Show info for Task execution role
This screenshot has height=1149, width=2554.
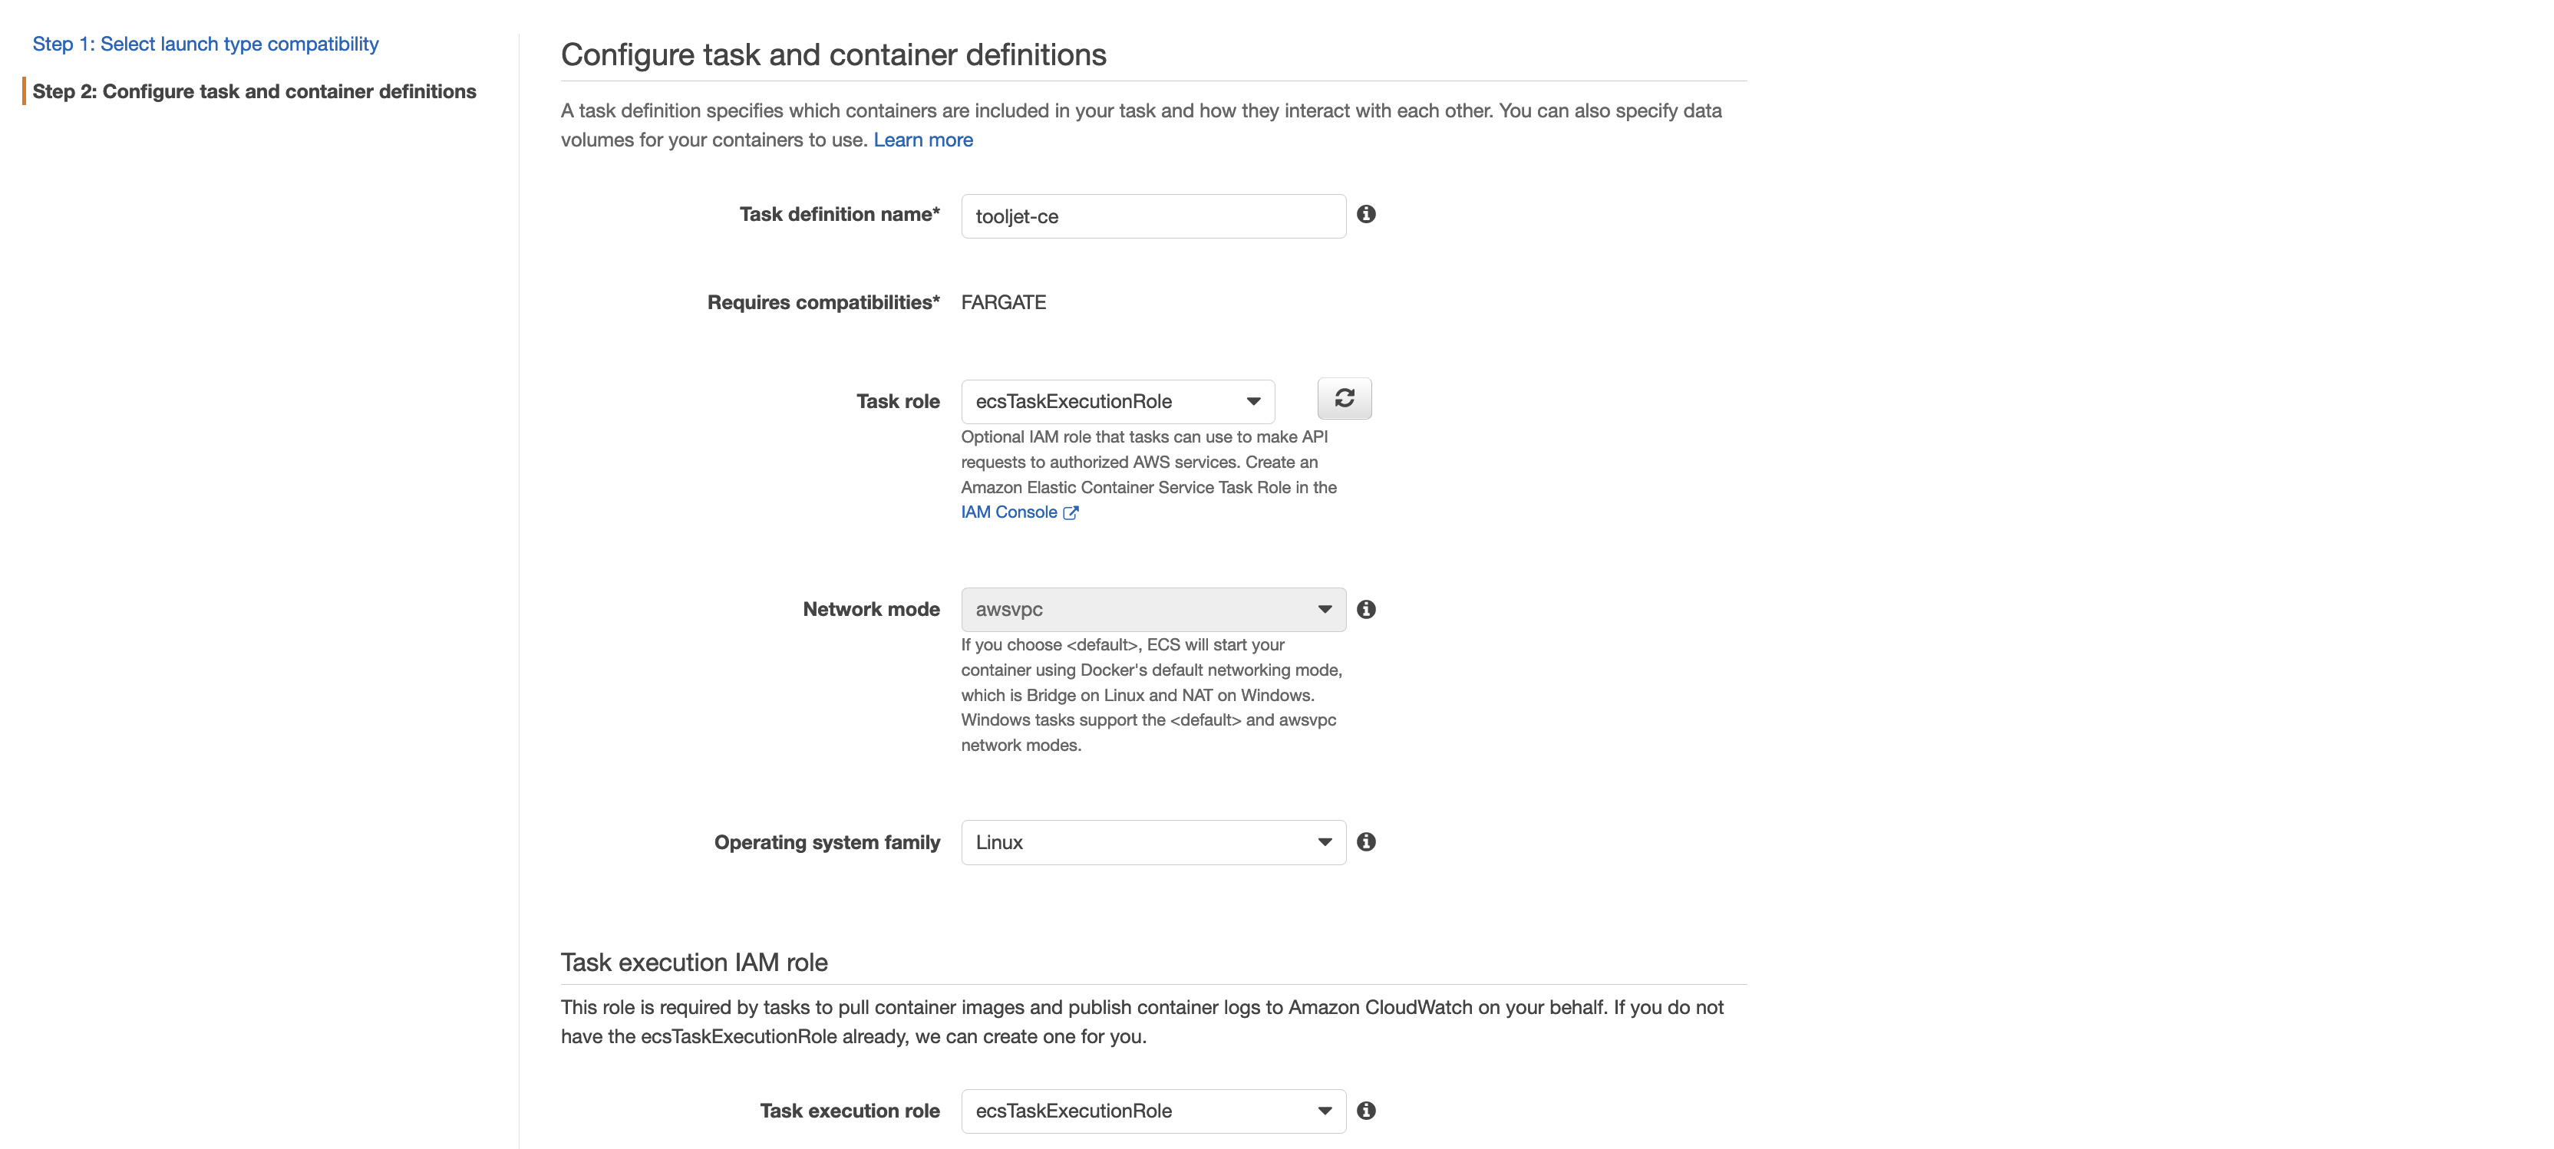tap(1366, 1111)
